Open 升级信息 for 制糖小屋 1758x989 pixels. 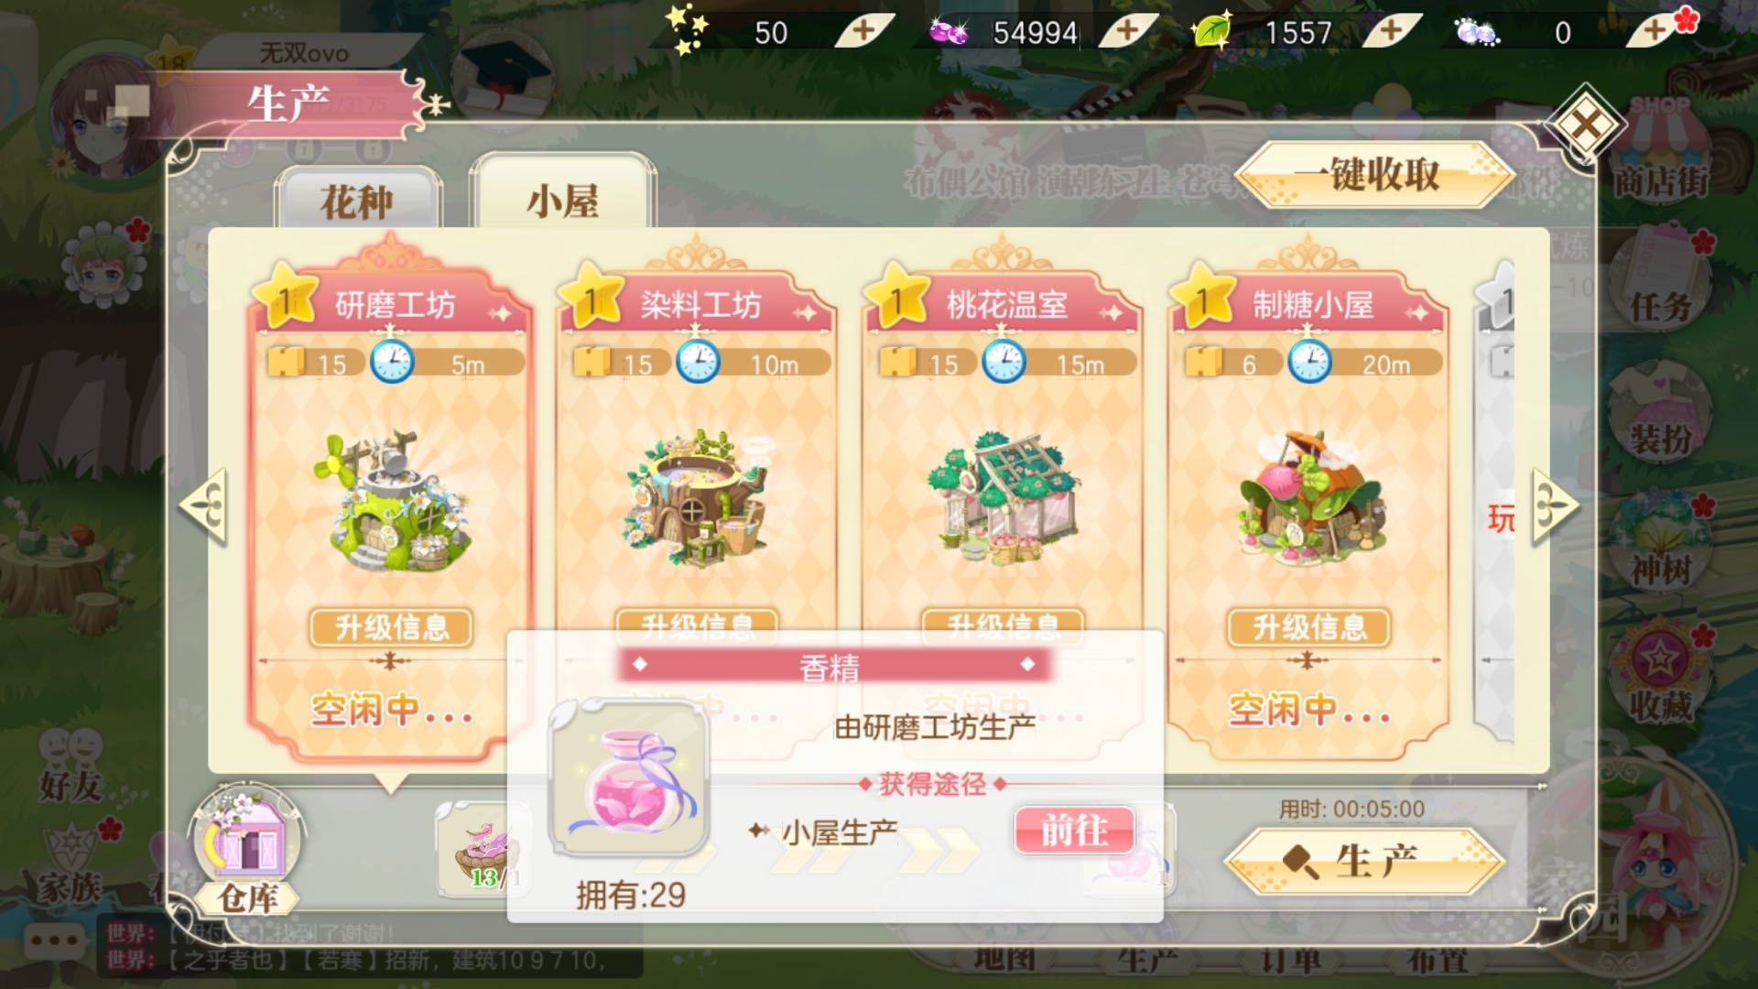[1308, 627]
